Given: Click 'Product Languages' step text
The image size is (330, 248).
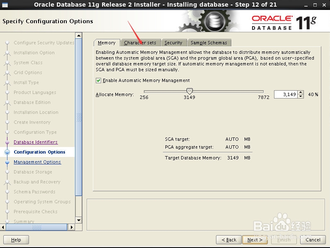Looking at the screenshot, I should click(x=35, y=92).
